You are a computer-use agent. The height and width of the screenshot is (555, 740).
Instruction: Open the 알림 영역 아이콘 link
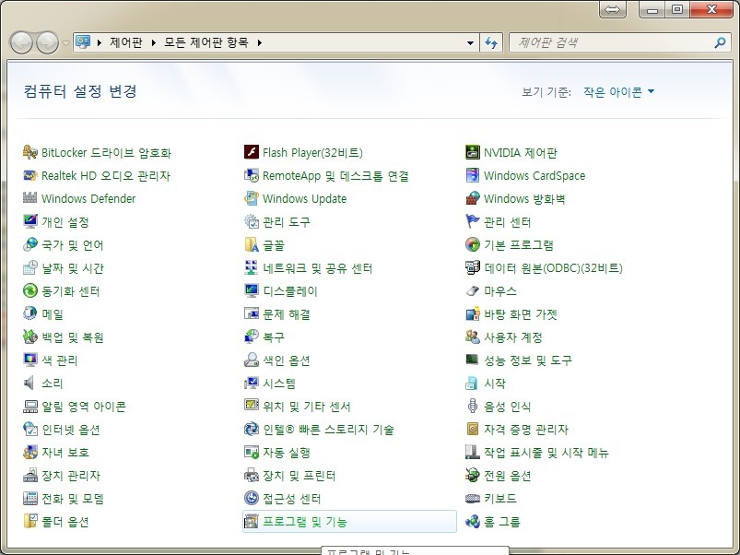(x=84, y=407)
